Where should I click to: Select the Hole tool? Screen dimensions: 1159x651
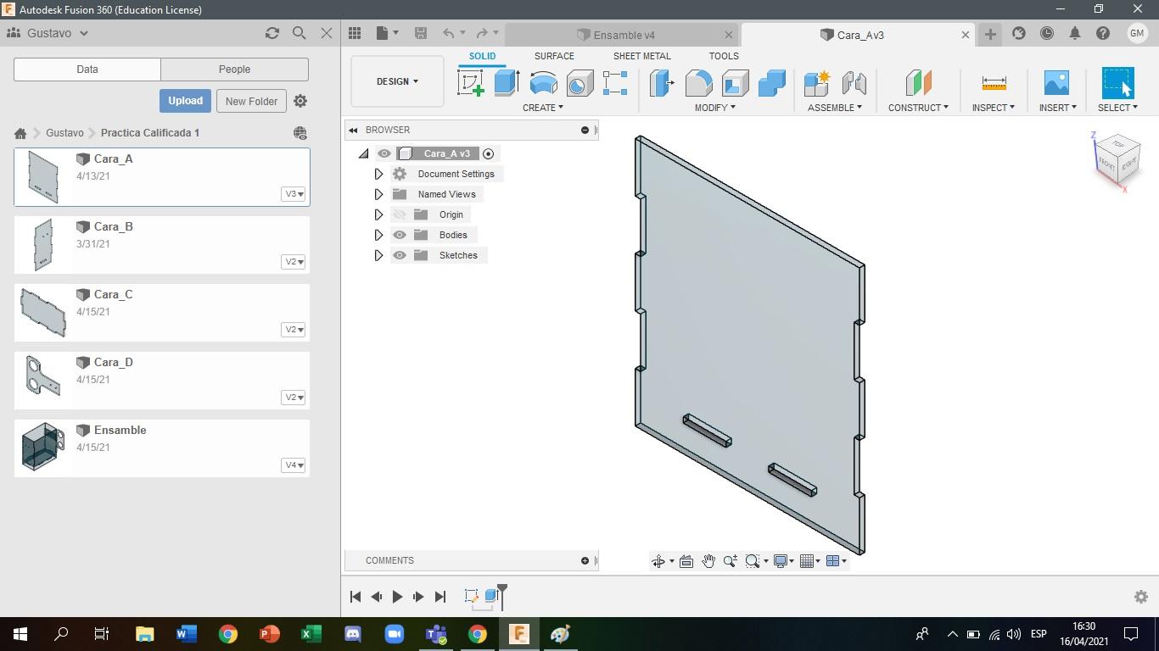click(x=579, y=83)
